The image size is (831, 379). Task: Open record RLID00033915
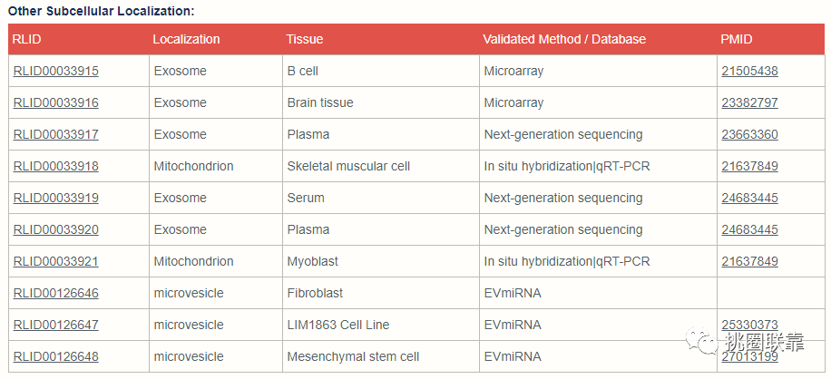click(55, 71)
